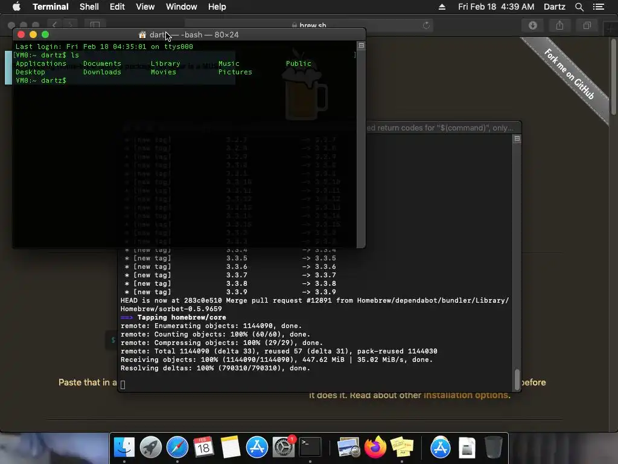Click Desktop in ls output
The image size is (618, 464).
tap(30, 72)
